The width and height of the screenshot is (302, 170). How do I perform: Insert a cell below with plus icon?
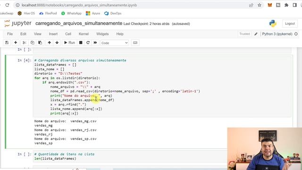tap(16, 42)
